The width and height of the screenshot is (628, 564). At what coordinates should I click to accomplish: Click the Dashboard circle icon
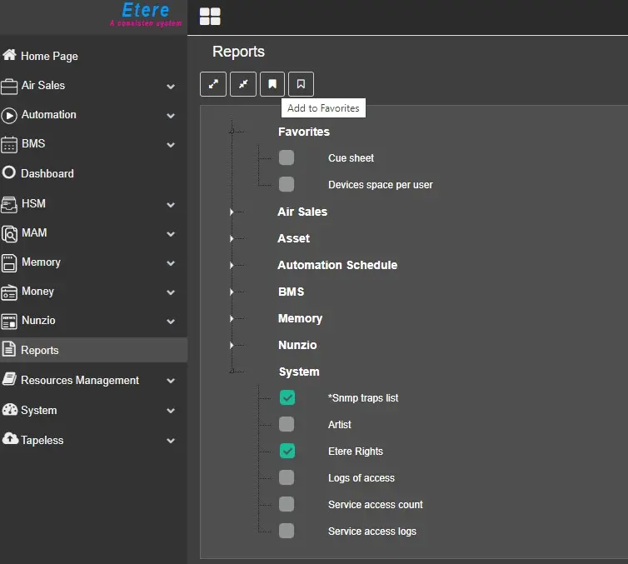(x=10, y=173)
